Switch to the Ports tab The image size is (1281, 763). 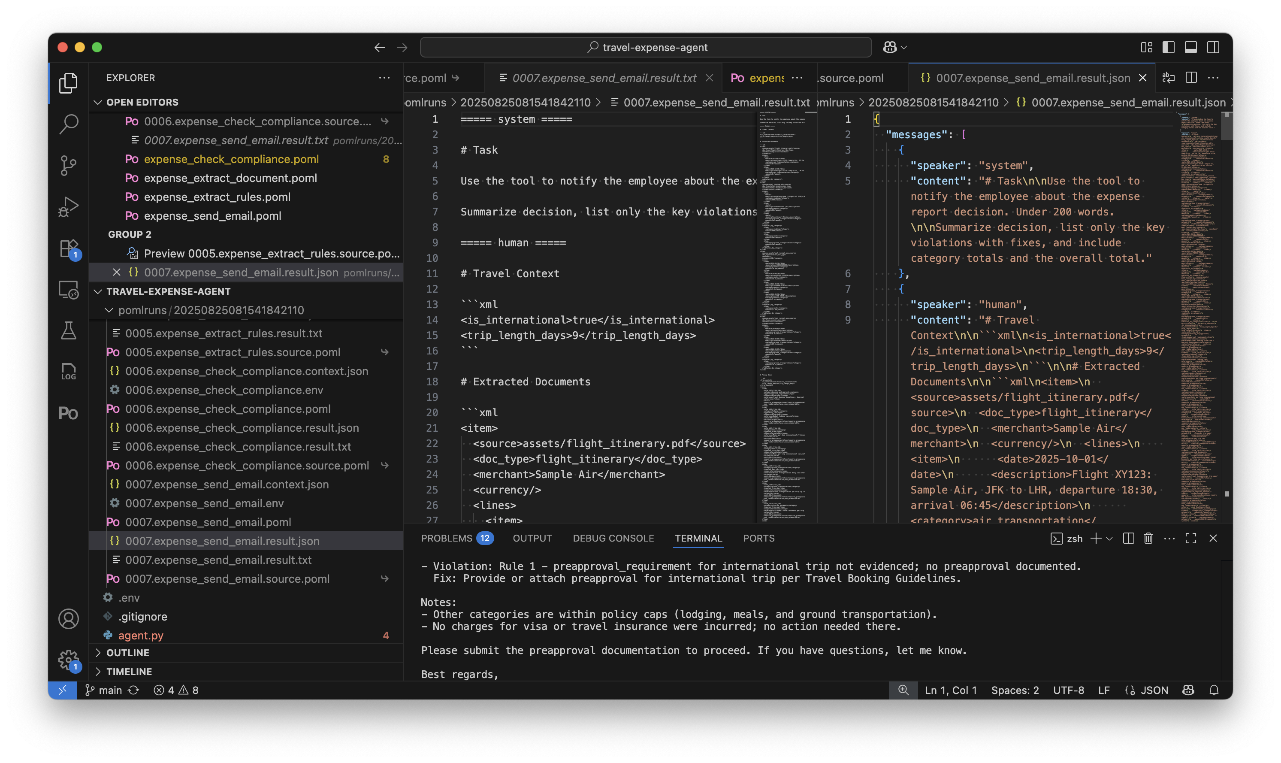[758, 538]
